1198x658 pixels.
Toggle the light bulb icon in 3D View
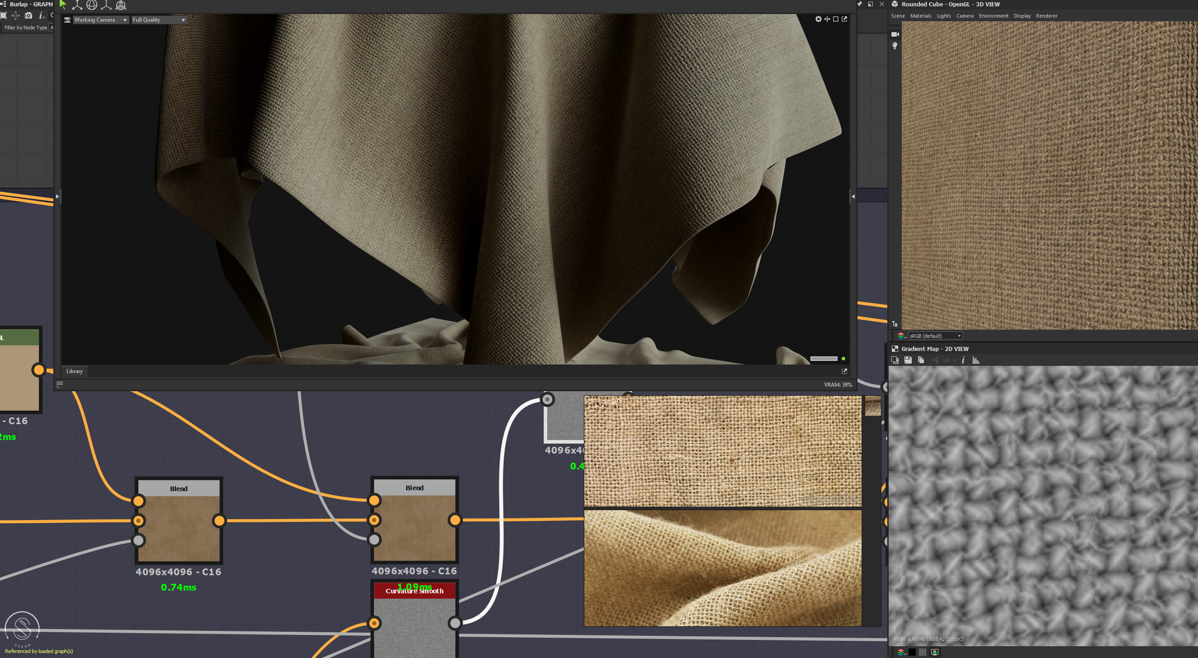[x=894, y=46]
